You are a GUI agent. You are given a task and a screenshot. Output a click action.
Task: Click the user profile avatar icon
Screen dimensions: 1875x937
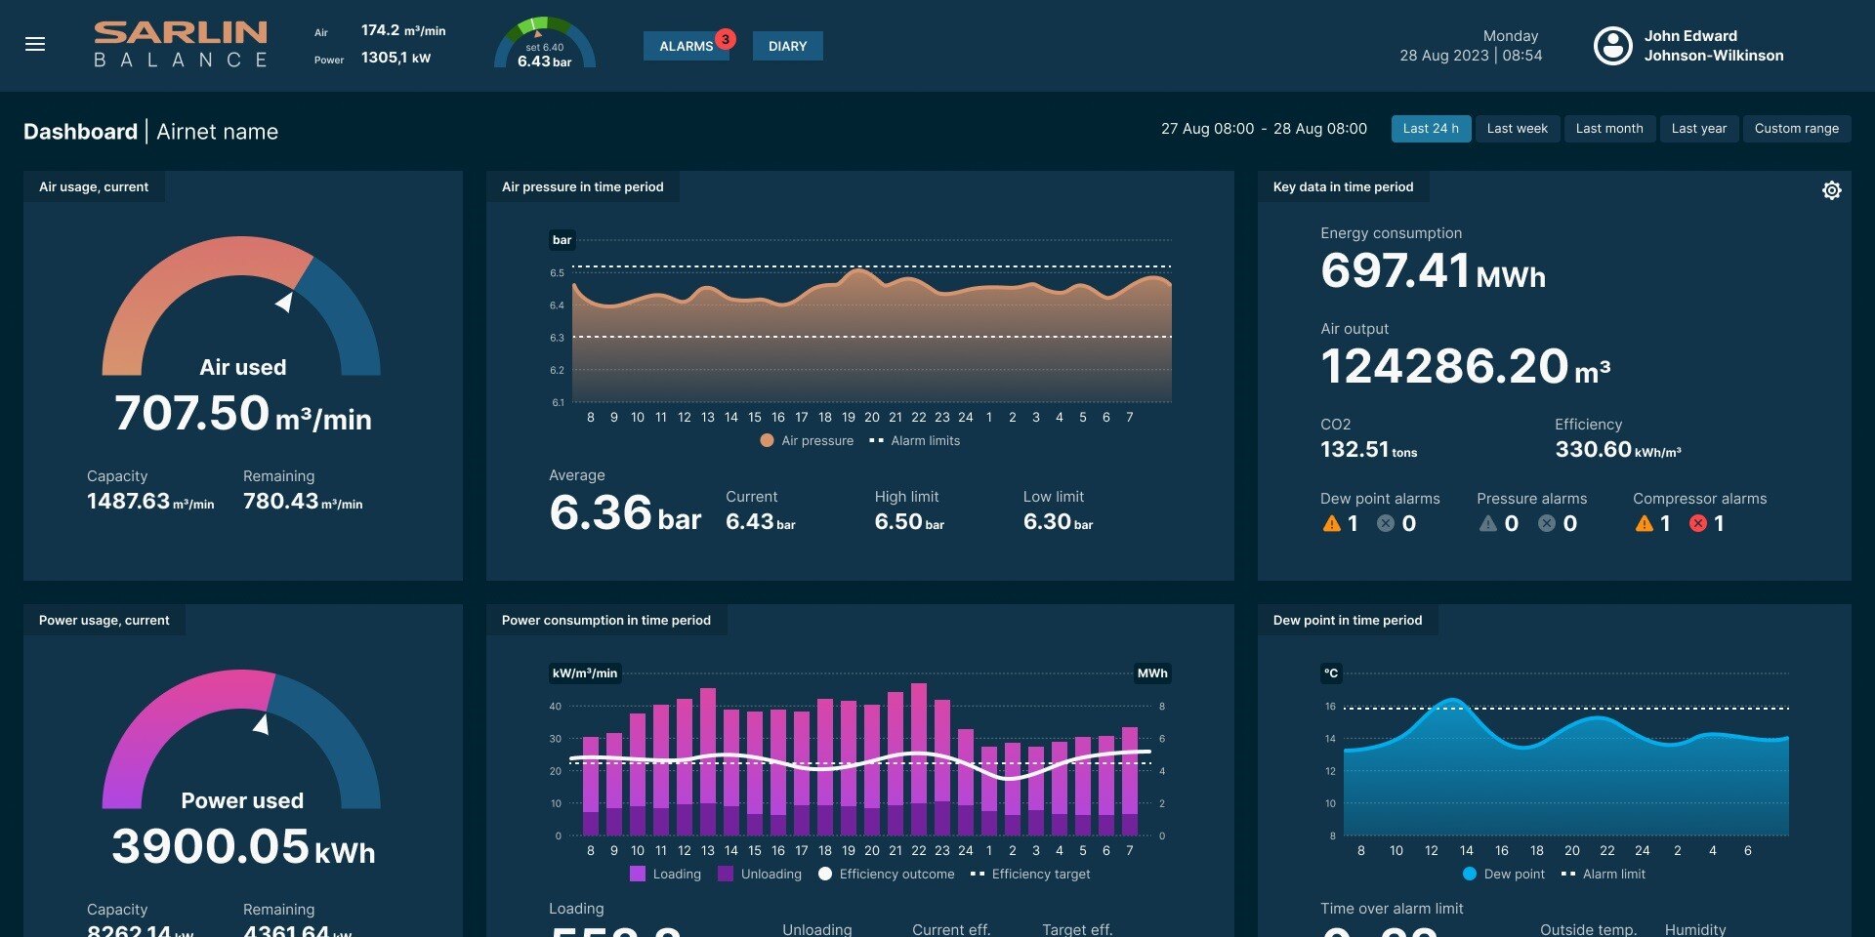(x=1612, y=46)
